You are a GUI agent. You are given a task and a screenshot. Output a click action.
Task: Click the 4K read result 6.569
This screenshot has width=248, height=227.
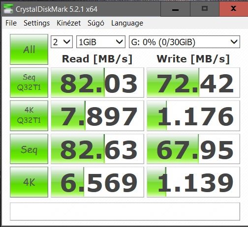[x=97, y=182]
